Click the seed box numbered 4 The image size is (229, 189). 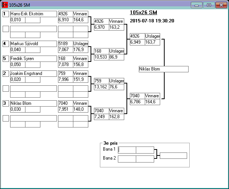(6, 44)
